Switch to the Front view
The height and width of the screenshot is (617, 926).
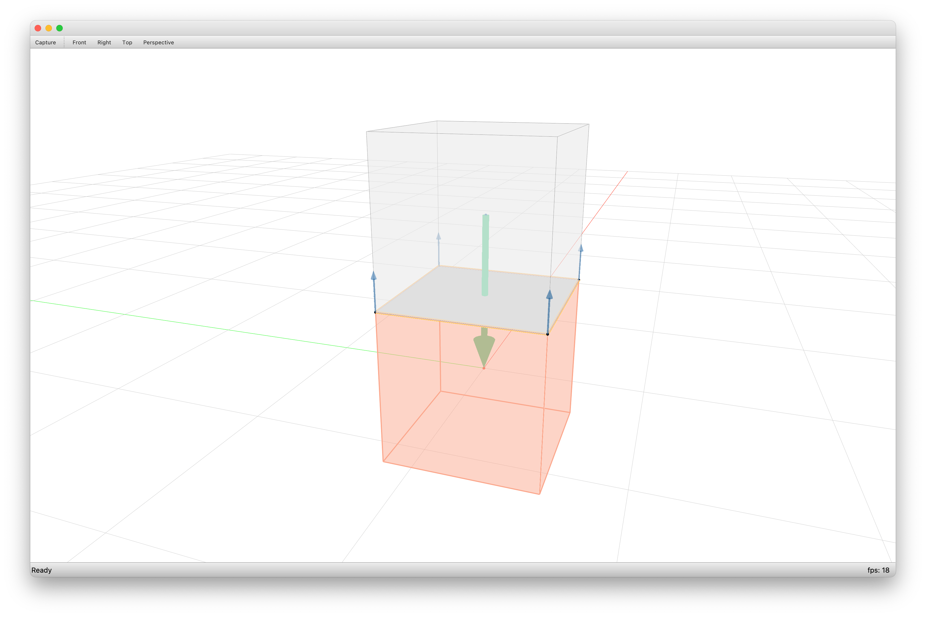[x=79, y=42]
